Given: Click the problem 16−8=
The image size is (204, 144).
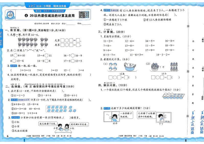Looking at the screenshot, I should (170, 41).
